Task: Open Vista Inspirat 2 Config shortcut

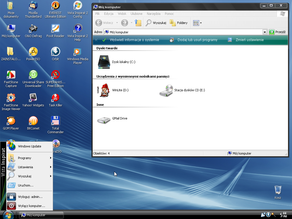Action: 78,9
